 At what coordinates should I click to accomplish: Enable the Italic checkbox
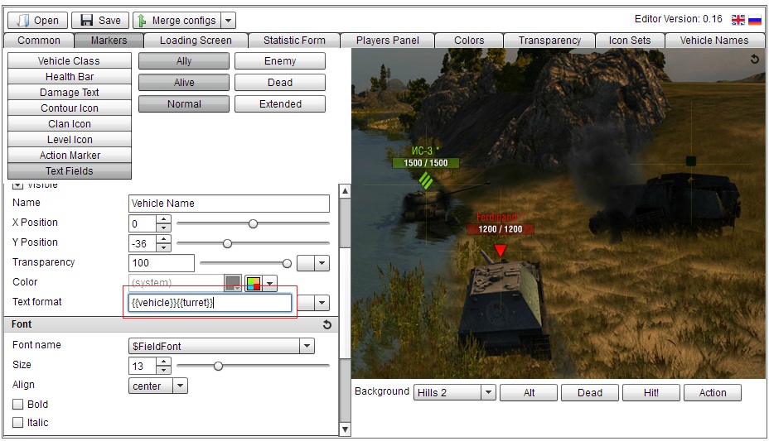(17, 423)
